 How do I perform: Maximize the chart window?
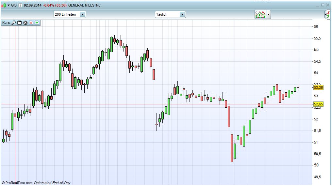(323, 5)
